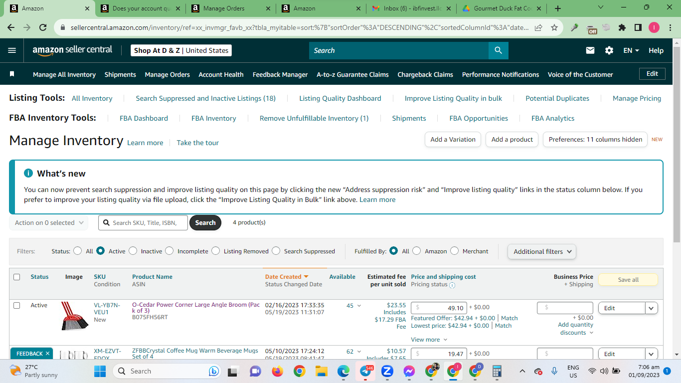The image size is (681, 383).
Task: Open Zalo from the taskbar
Action: pos(387,371)
